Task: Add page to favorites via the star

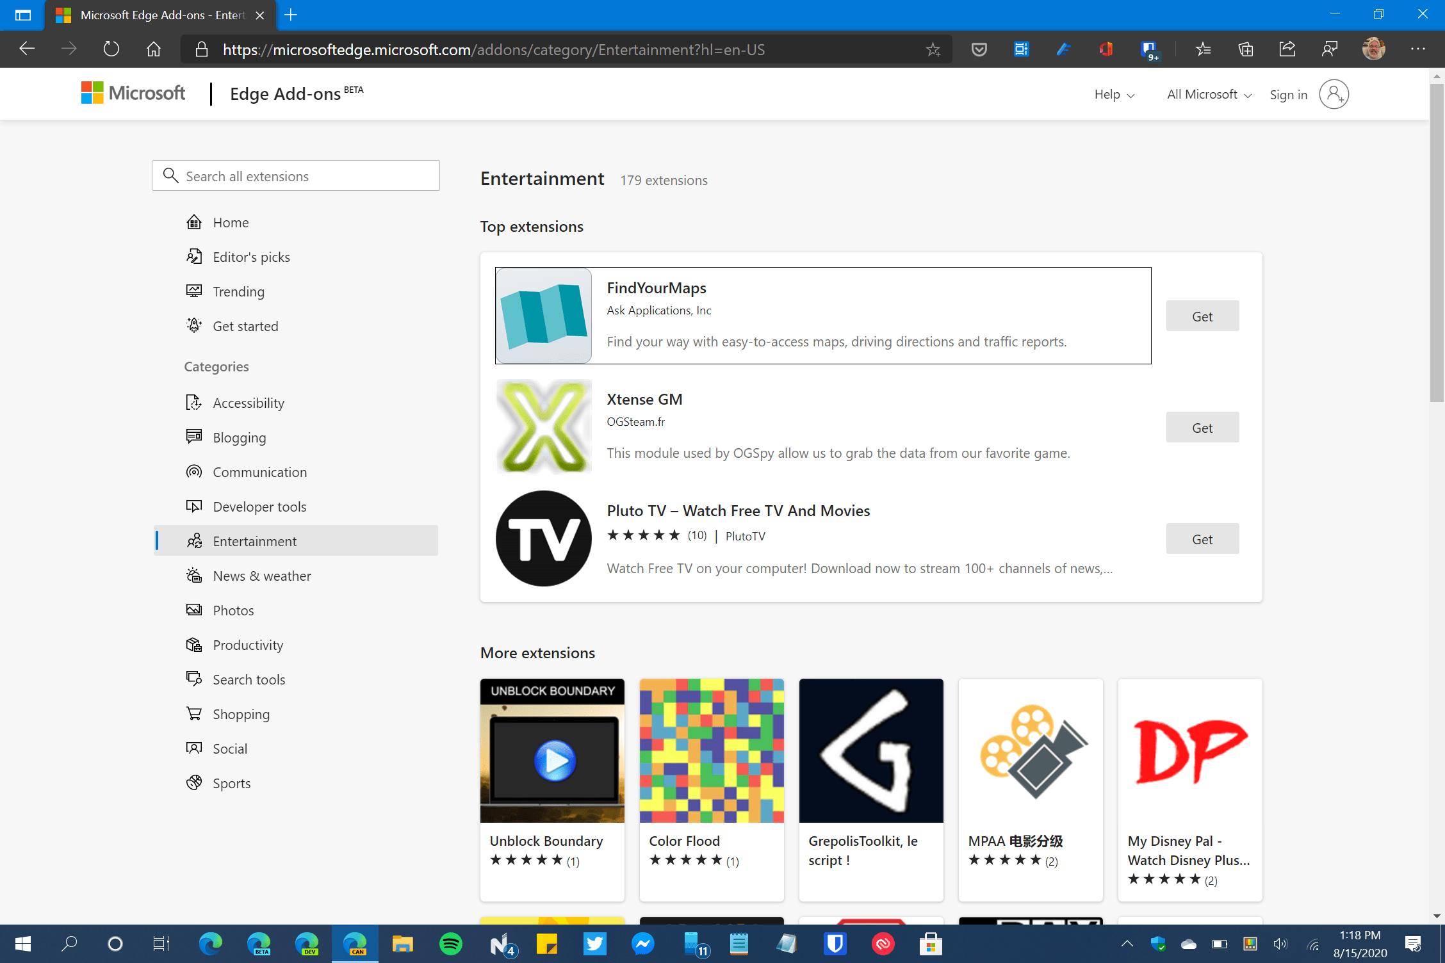Action: coord(933,49)
